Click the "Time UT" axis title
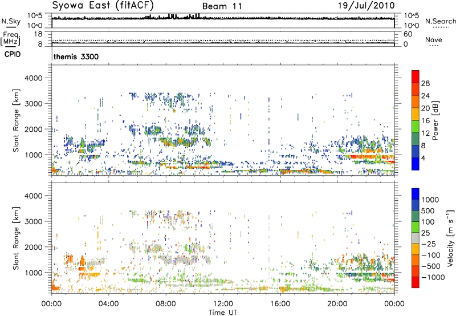Screen dimensions: 456x316 click(223, 312)
